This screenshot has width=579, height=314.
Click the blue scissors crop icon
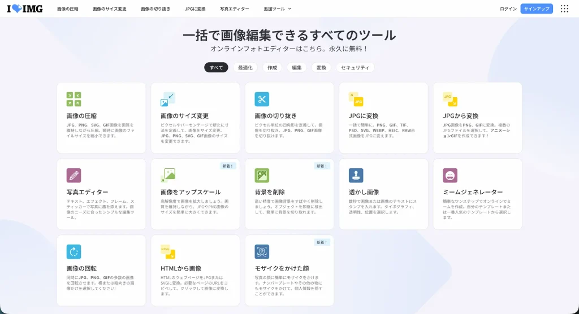click(262, 99)
